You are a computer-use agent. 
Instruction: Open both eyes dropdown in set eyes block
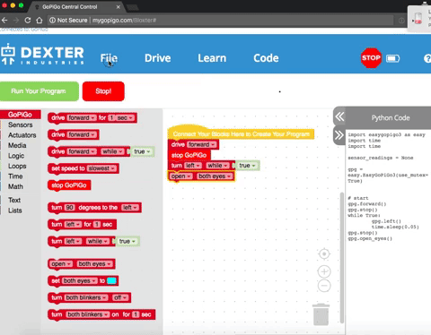(80, 280)
